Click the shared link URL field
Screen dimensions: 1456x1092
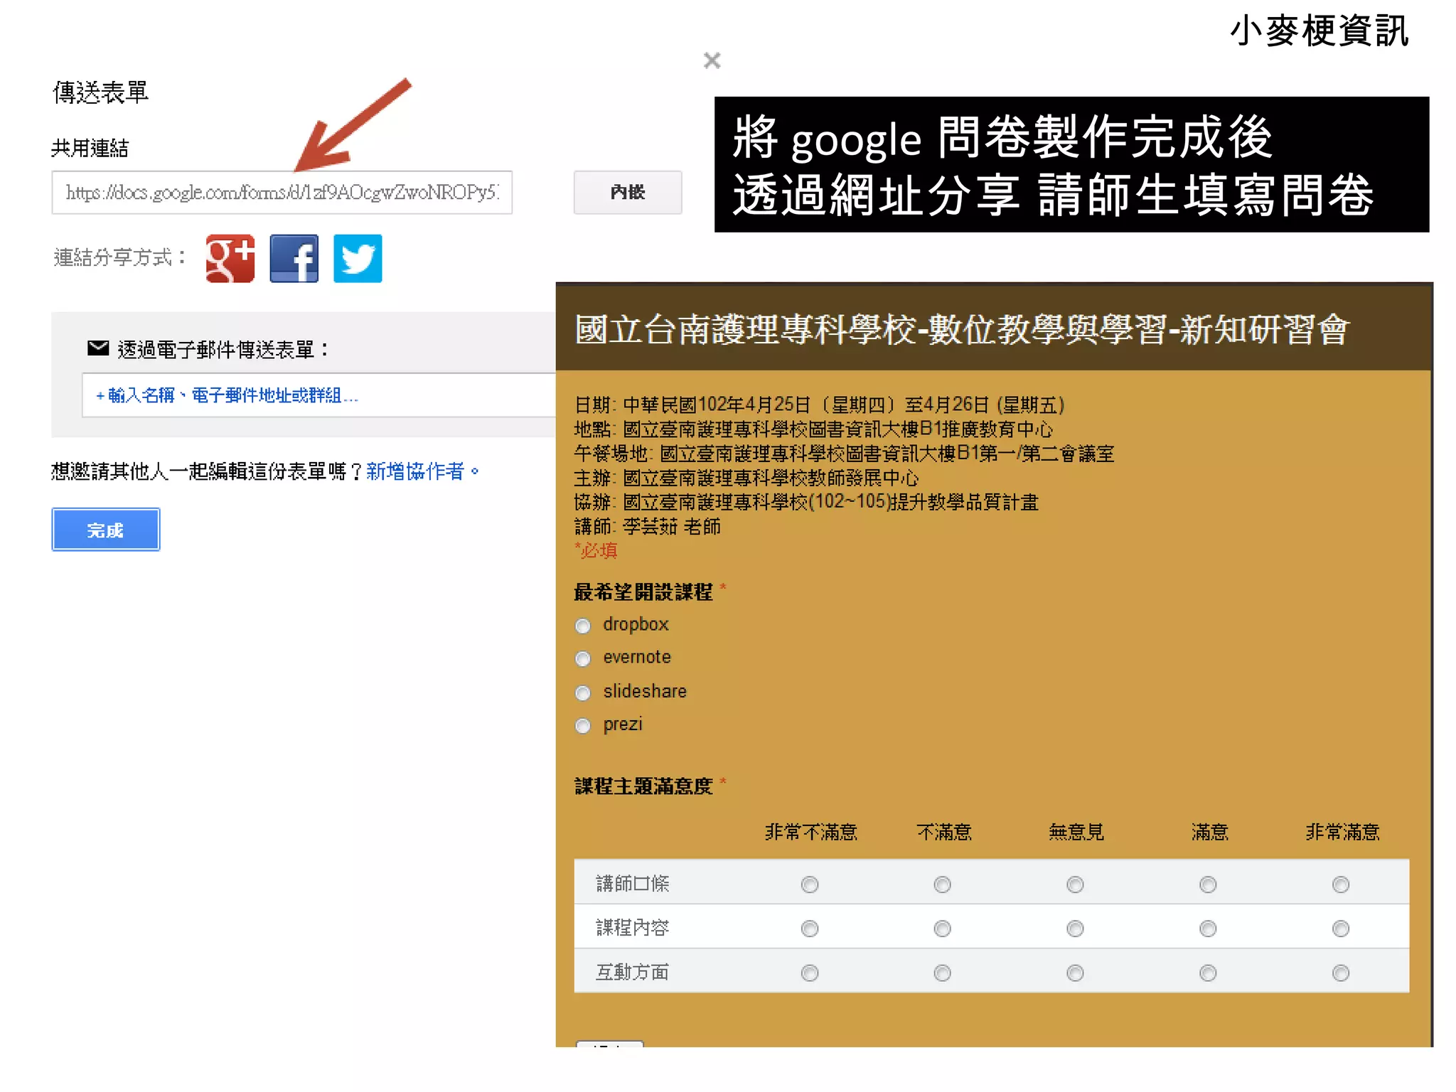[282, 193]
